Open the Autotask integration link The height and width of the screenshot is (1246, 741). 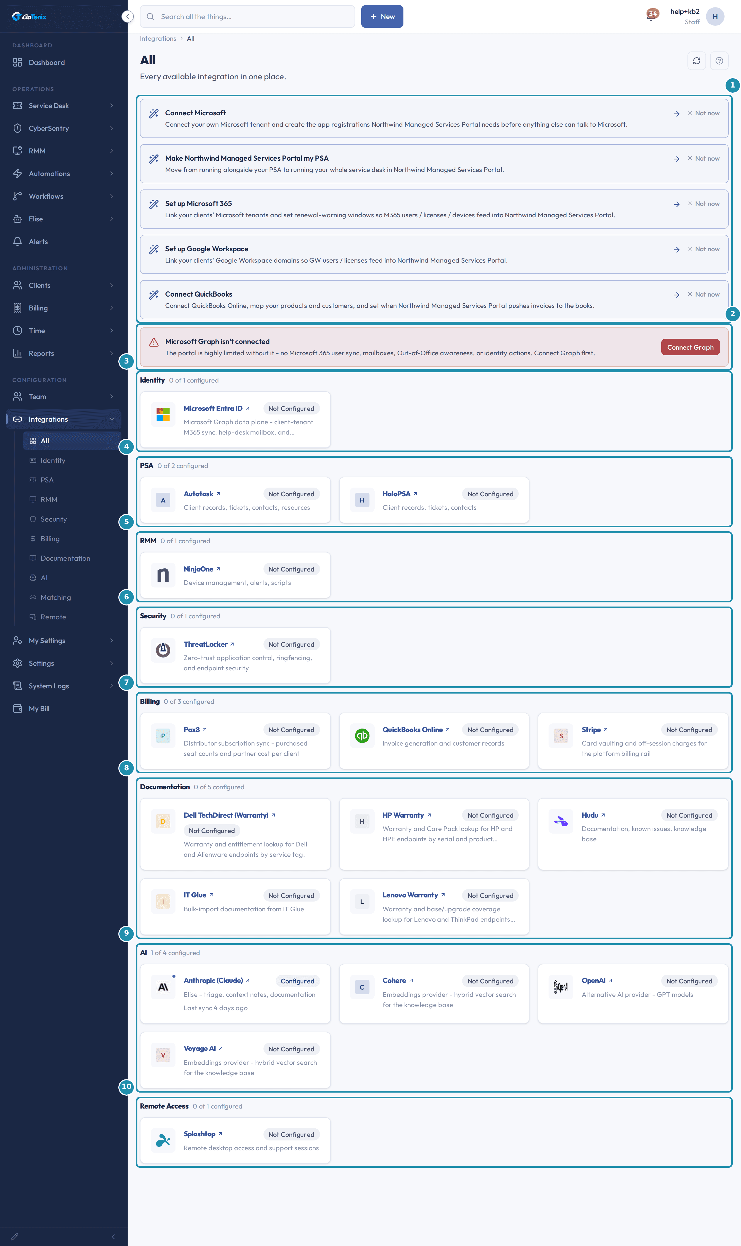202,494
